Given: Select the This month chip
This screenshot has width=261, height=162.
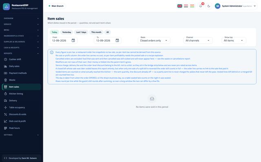Looking at the screenshot, I should 96,32.
